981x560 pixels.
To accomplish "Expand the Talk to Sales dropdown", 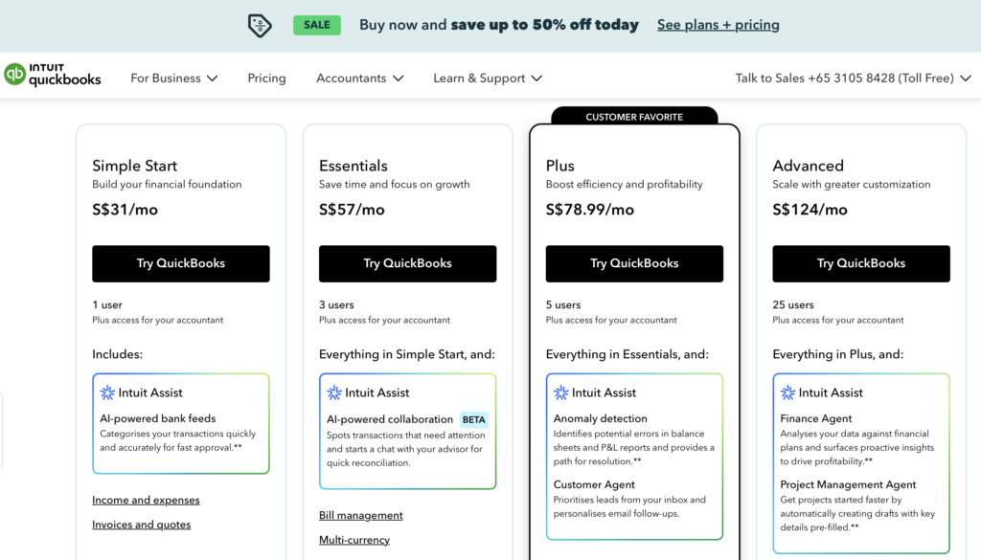I will coord(853,78).
